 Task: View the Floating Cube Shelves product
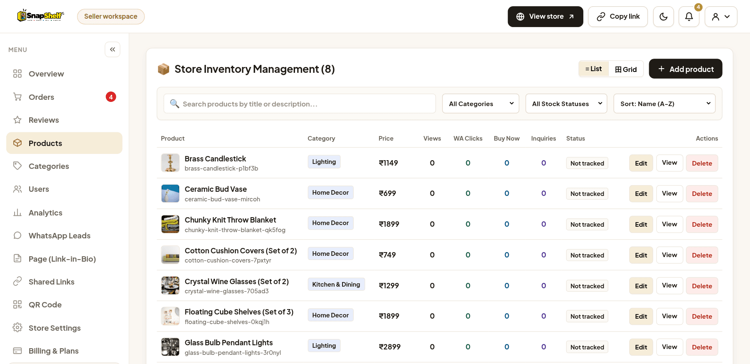[x=670, y=316]
